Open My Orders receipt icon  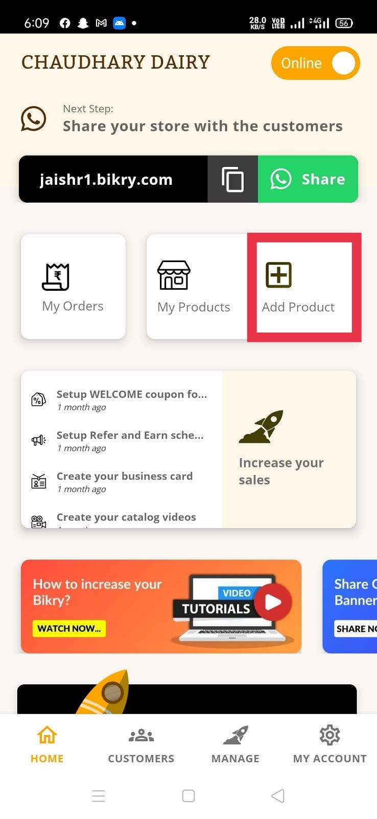[x=56, y=277]
